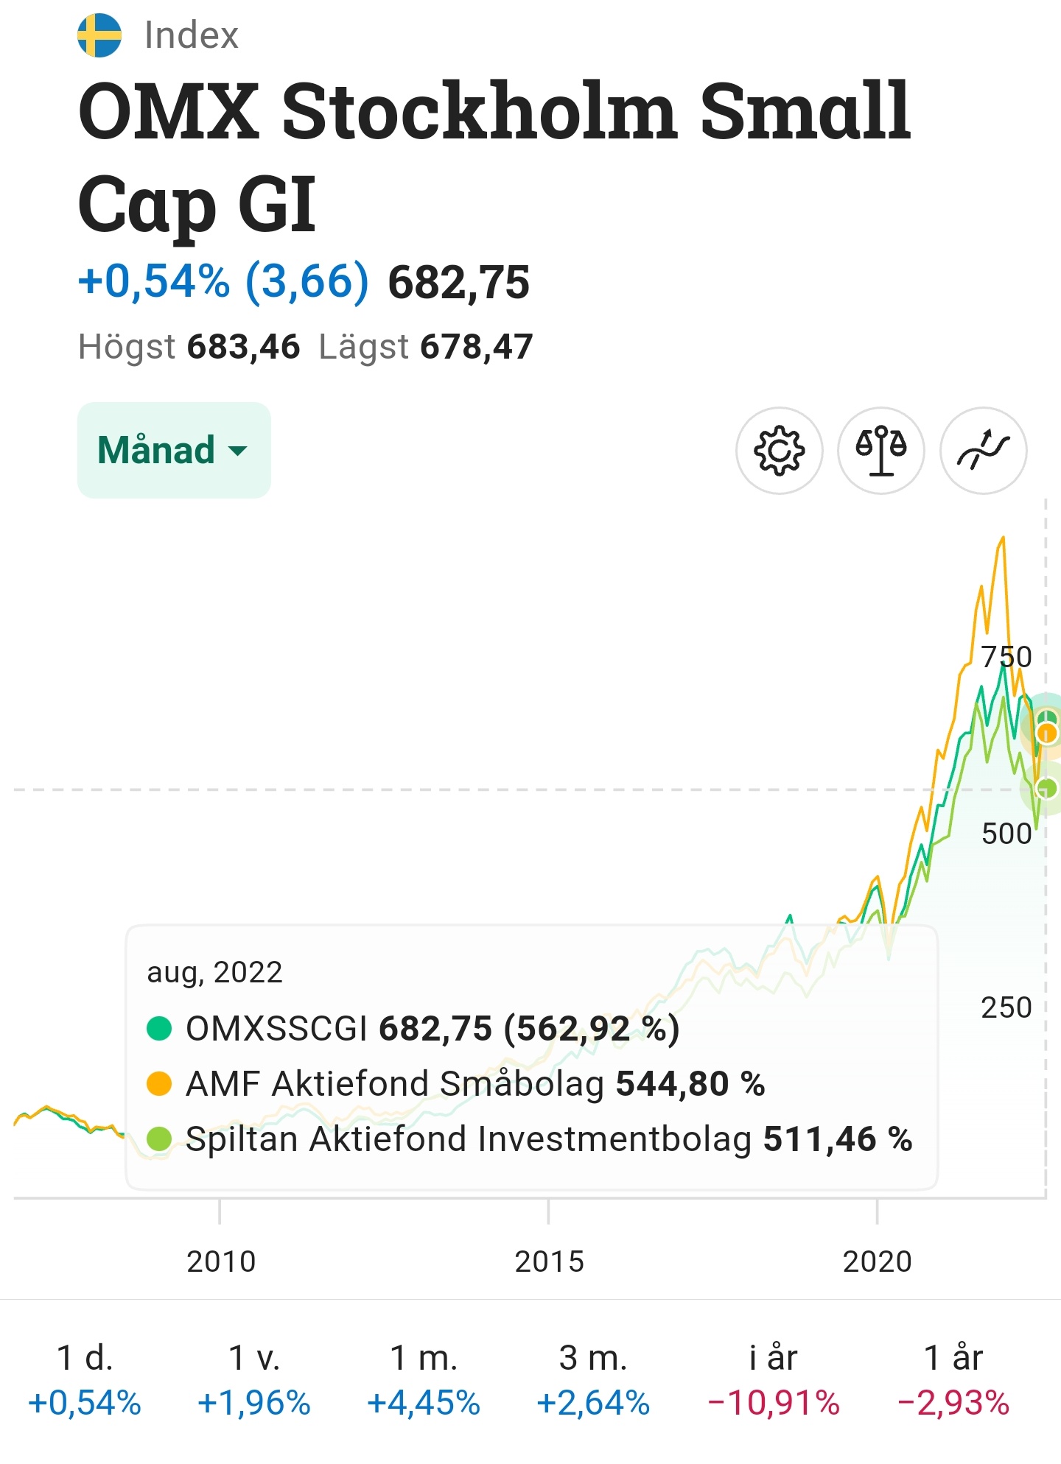Click the orange AMF chart end marker

1046,733
